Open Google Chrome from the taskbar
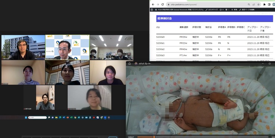This screenshot has height=138, width=275. tap(75, 117)
